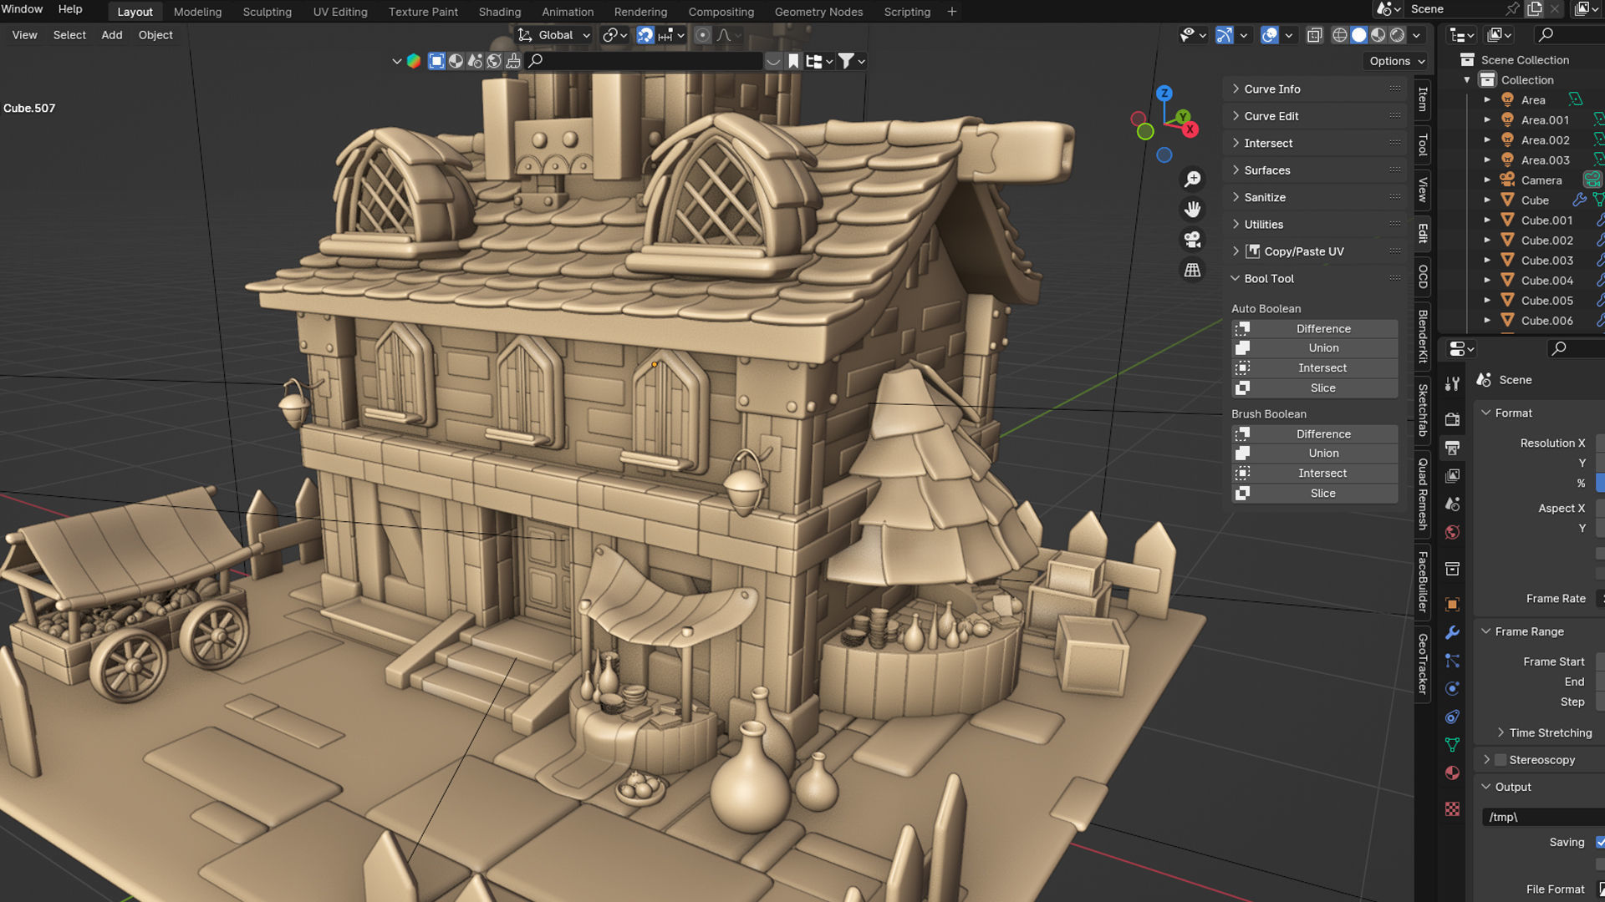
Task: Open the World properties tab icon
Action: 1452,533
